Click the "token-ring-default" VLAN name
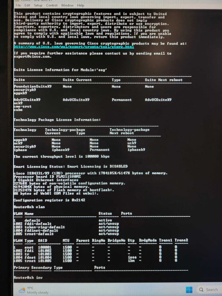 pos(45,227)
